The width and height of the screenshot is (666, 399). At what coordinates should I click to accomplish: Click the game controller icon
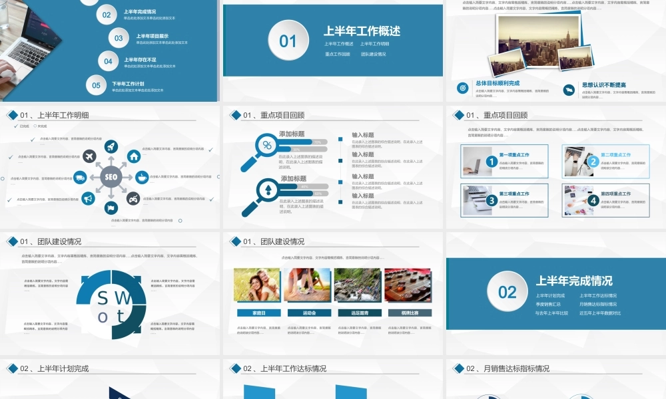[x=133, y=198]
